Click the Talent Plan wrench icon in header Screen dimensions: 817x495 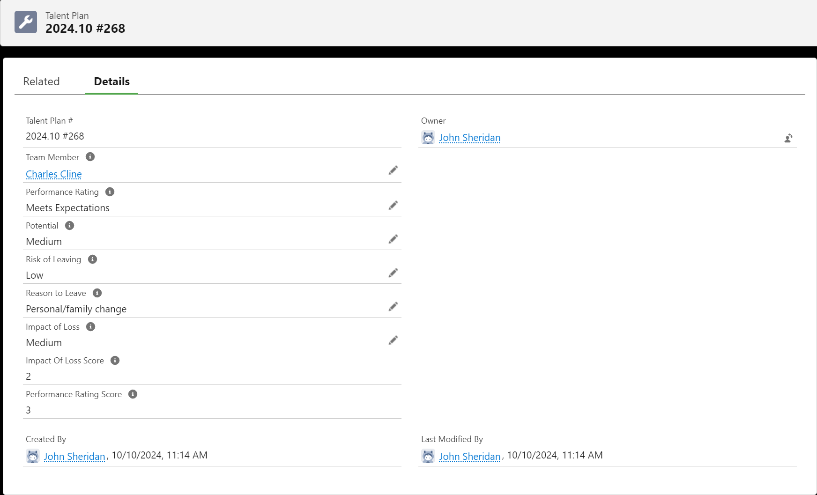(x=26, y=22)
